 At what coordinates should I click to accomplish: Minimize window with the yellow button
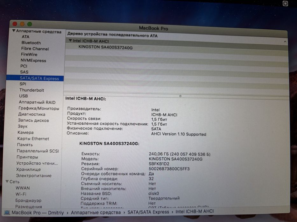click(22, 24)
